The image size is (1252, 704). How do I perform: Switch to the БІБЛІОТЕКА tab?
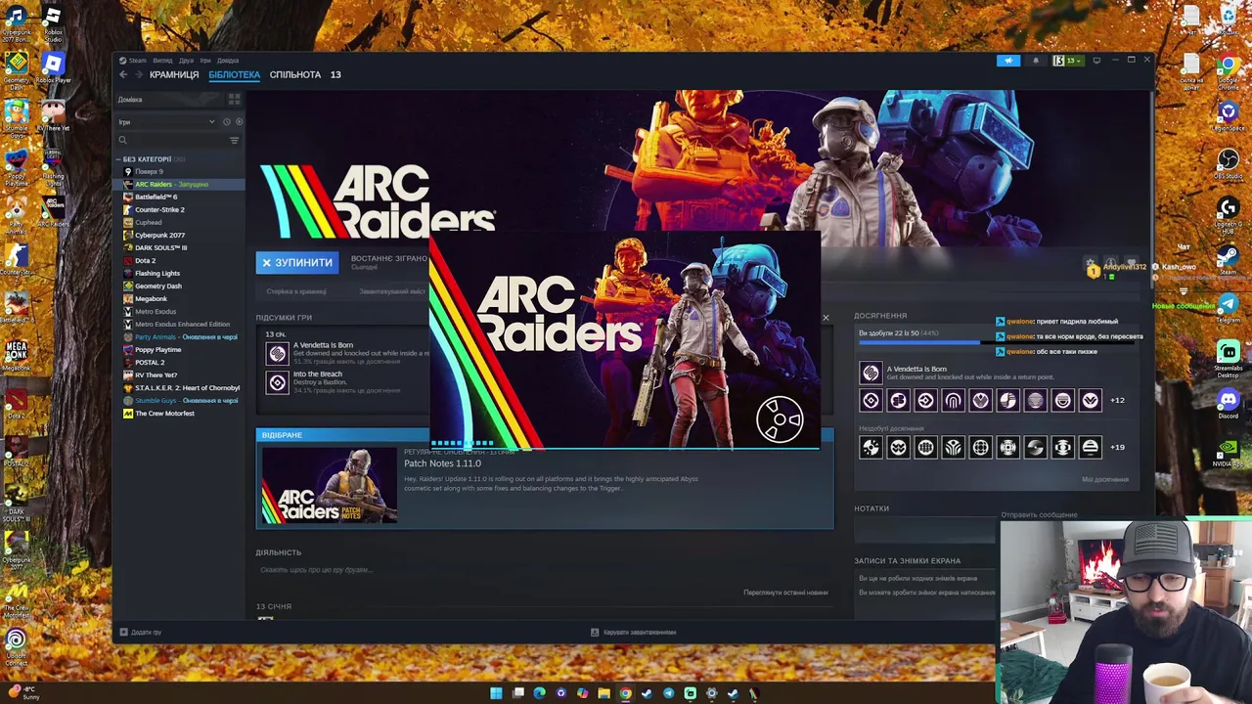pos(234,74)
